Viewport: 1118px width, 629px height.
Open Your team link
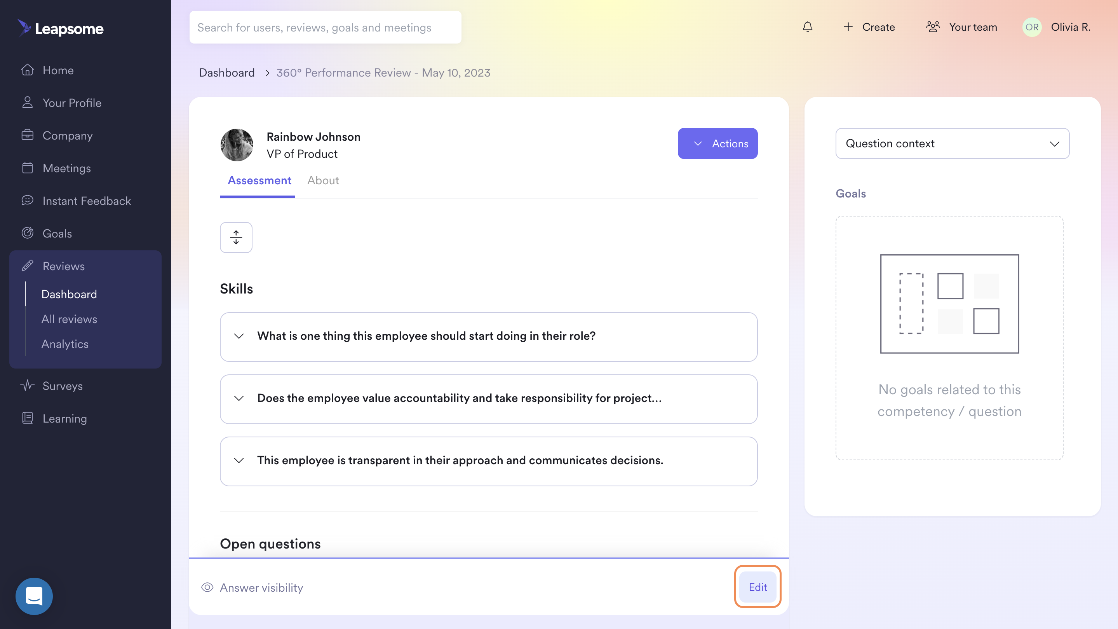pos(962,27)
